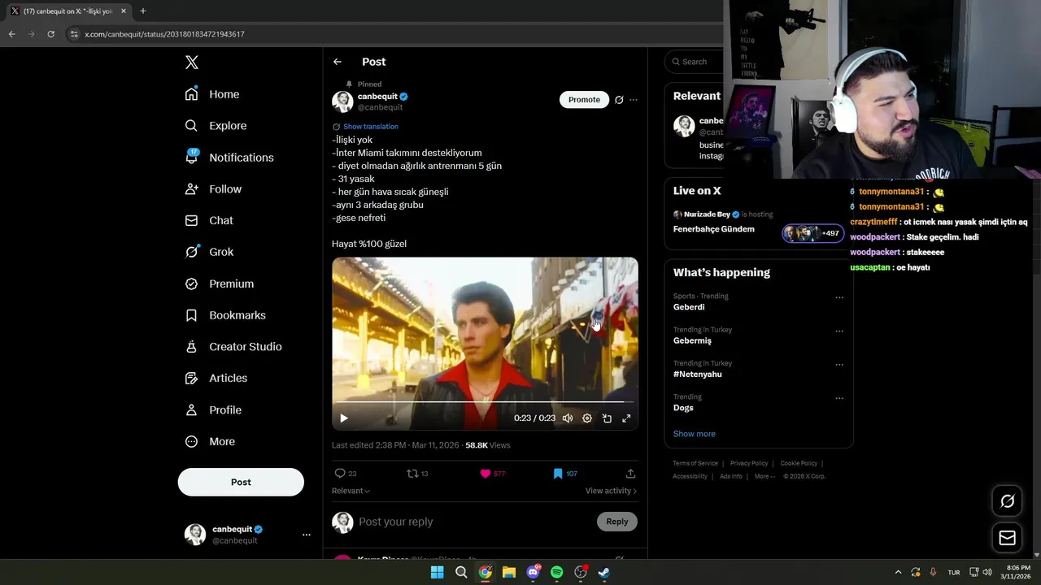Open Windows Start menu
This screenshot has width=1041, height=585.
[x=437, y=572]
